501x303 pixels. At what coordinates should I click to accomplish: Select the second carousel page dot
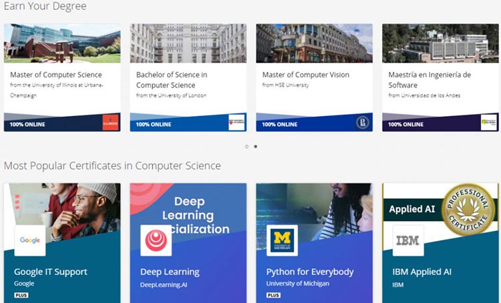256,147
